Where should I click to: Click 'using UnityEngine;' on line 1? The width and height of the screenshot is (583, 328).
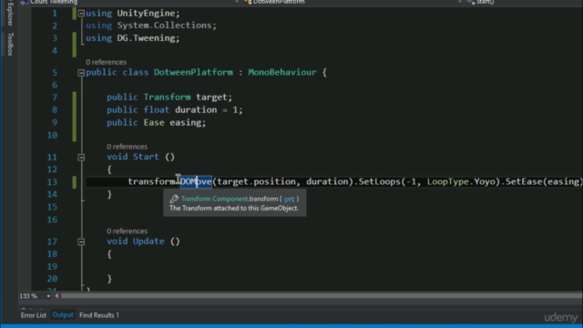(133, 13)
